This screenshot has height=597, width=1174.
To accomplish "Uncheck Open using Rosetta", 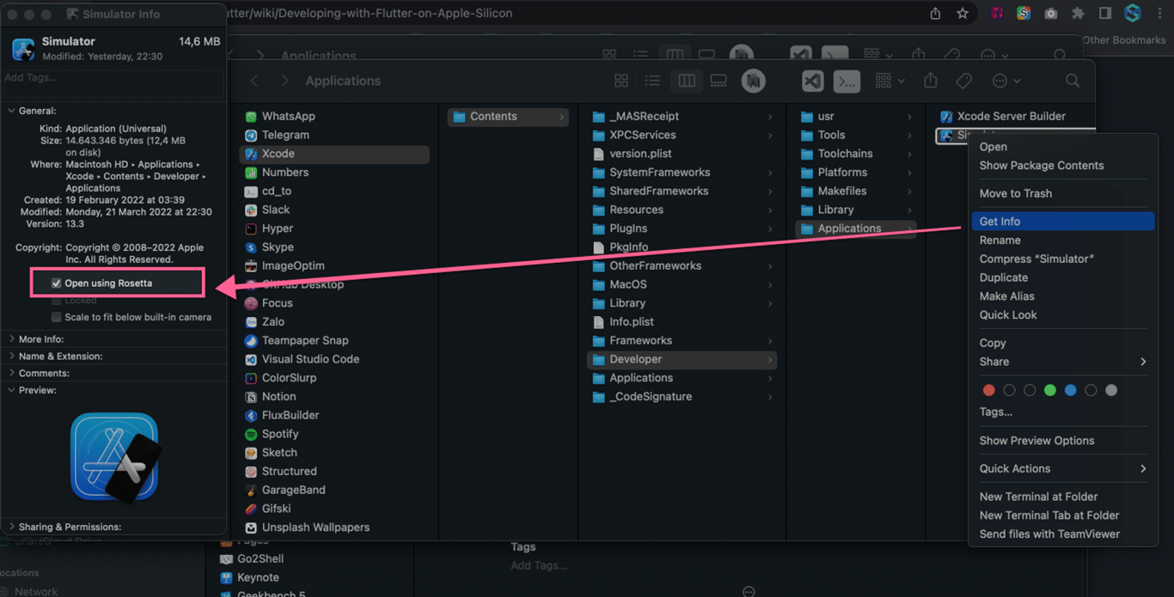I will (x=57, y=283).
